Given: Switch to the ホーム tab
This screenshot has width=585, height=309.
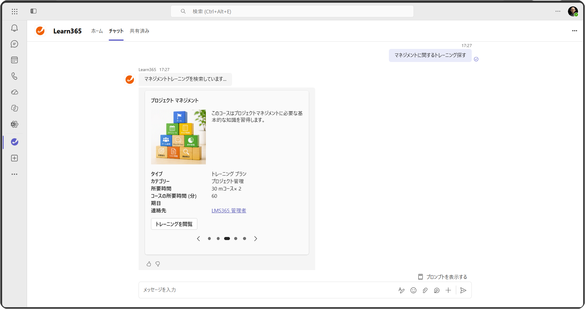Looking at the screenshot, I should [x=97, y=31].
